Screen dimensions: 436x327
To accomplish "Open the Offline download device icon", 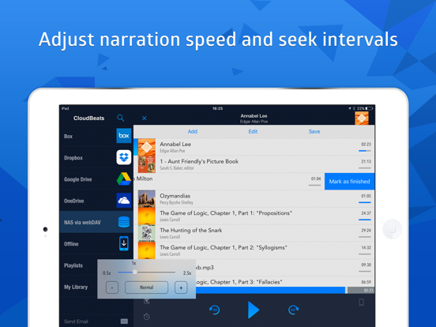I will click(x=124, y=243).
